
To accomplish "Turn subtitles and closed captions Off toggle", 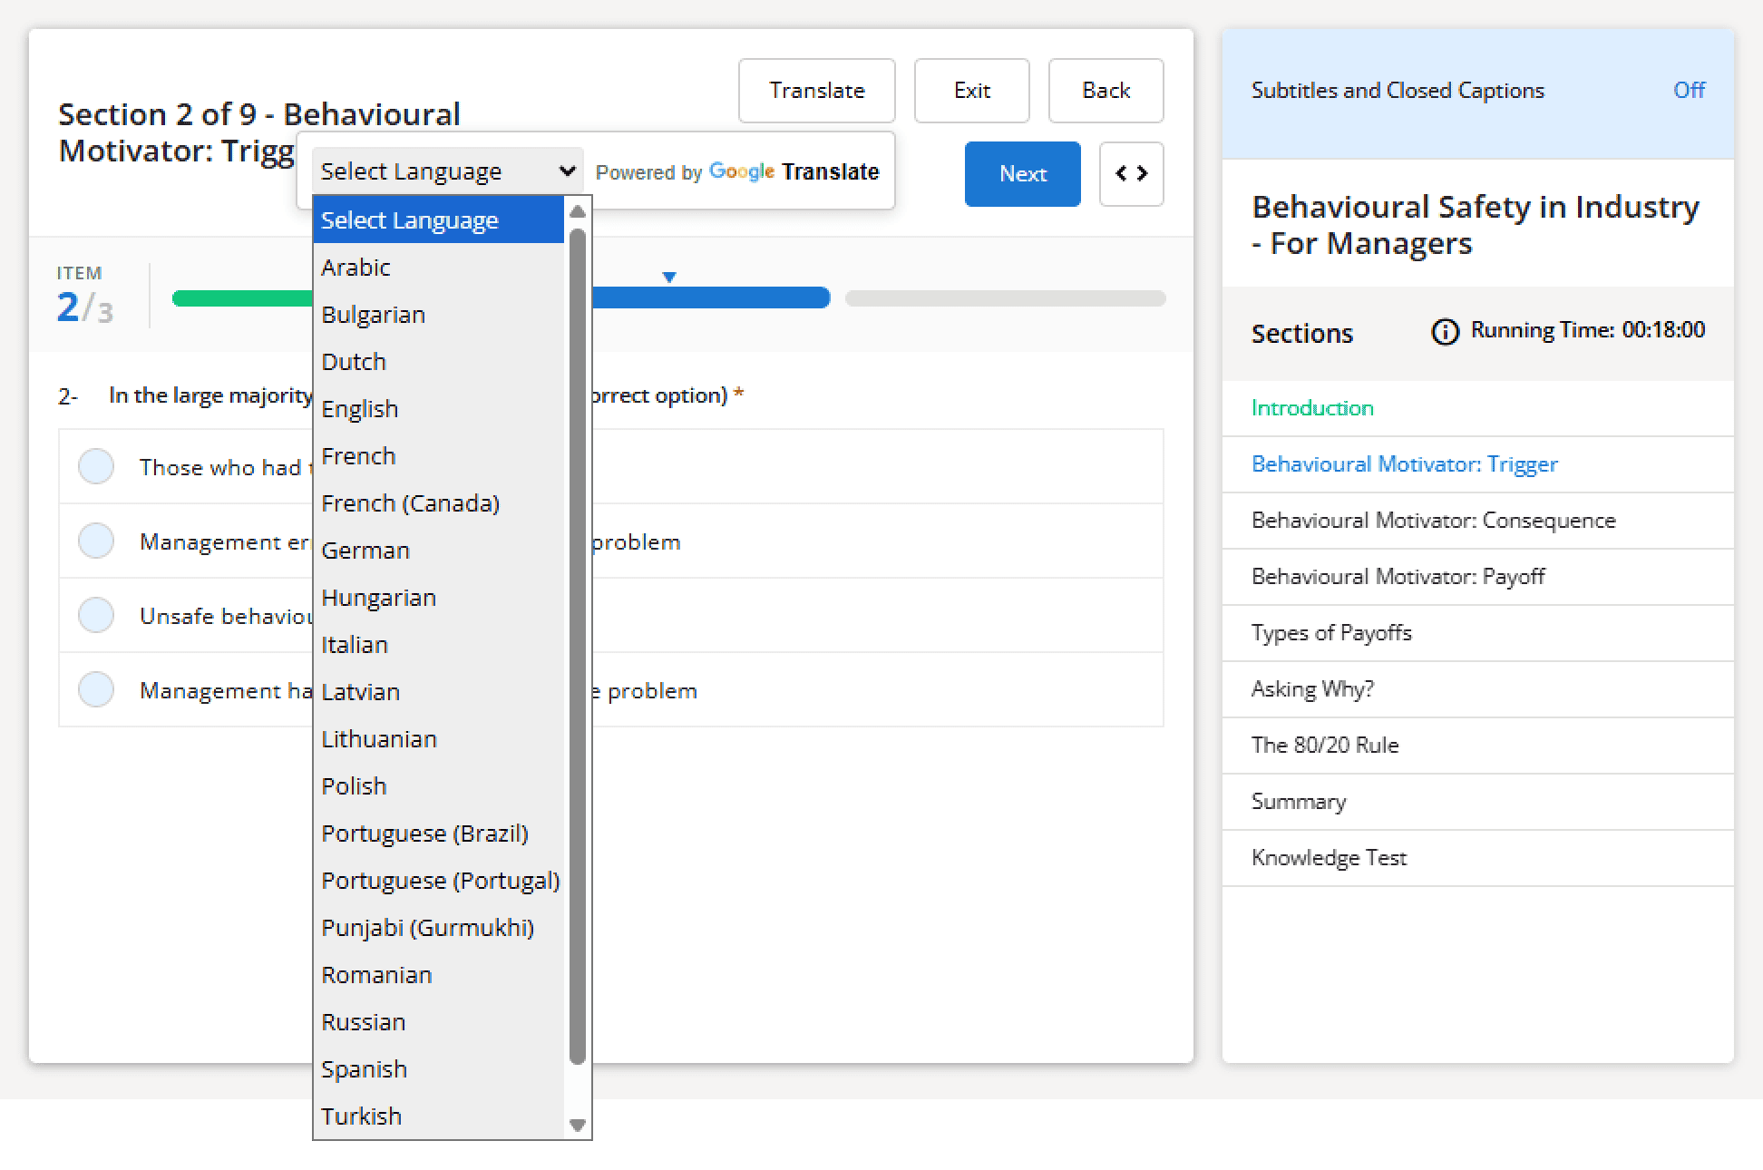I will 1689,90.
